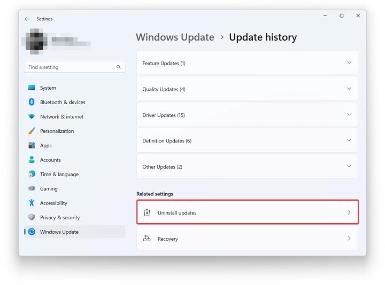Expand Driver Updates (15) list
Screen dimensions: 385x285
[349, 115]
